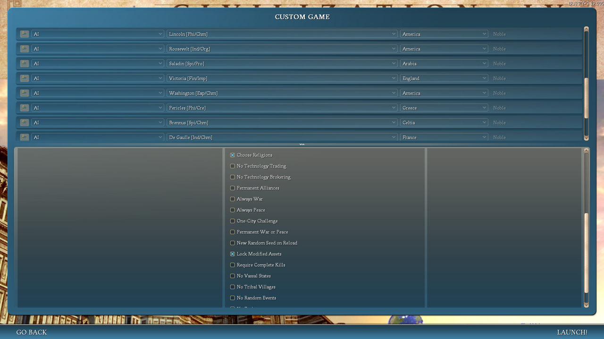Expand the Greece civilization dropdown
The height and width of the screenshot is (339, 604).
(x=444, y=108)
